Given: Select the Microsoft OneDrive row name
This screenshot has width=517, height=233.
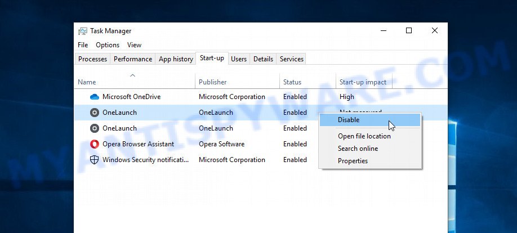Looking at the screenshot, I should (x=132, y=97).
